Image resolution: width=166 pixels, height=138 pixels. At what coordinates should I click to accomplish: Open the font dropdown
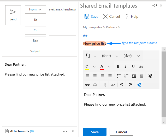pos(110,56)
